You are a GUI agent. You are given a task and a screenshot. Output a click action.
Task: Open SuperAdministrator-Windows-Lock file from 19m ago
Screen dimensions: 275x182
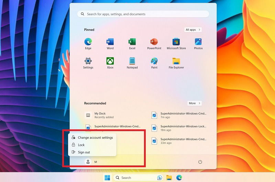pyautogui.click(x=179, y=128)
